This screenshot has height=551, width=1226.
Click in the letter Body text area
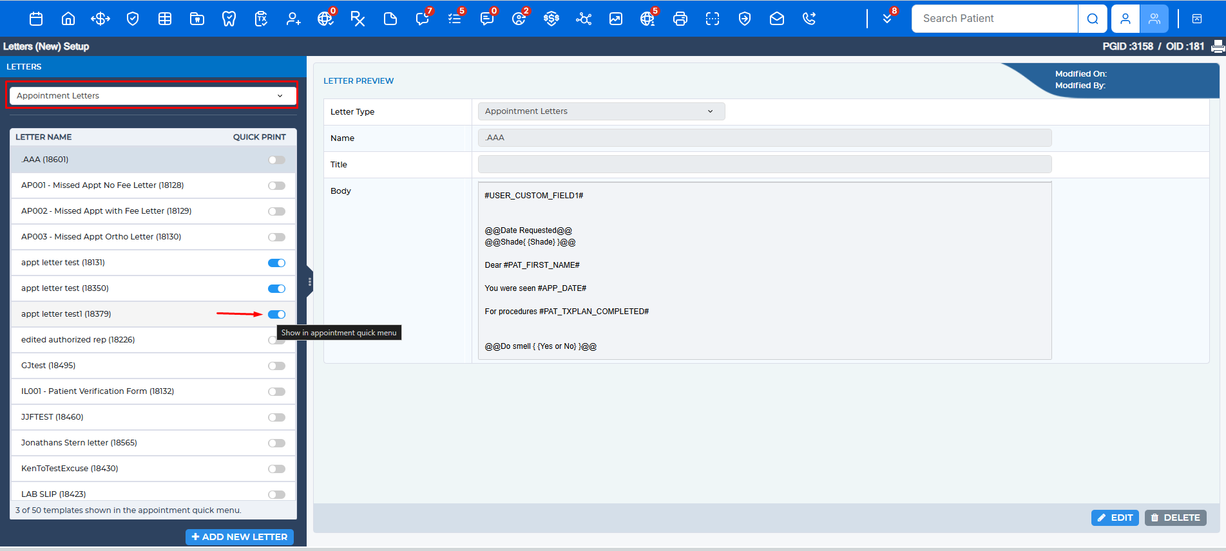point(765,270)
